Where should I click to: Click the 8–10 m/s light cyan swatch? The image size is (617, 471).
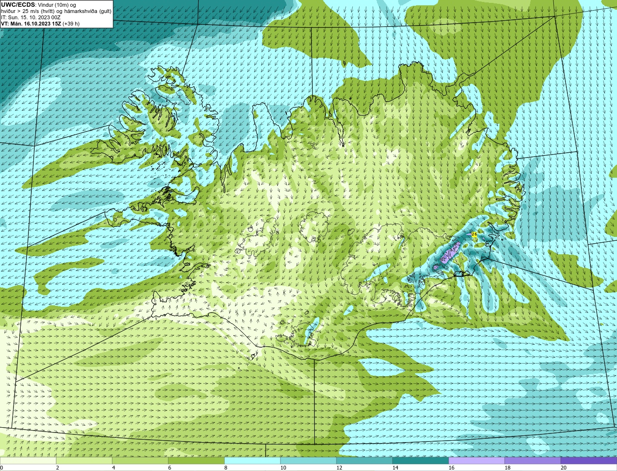coord(253,460)
